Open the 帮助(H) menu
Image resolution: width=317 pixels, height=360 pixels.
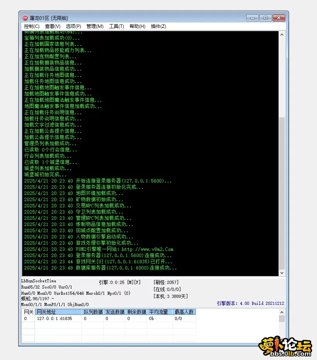click(x=137, y=26)
